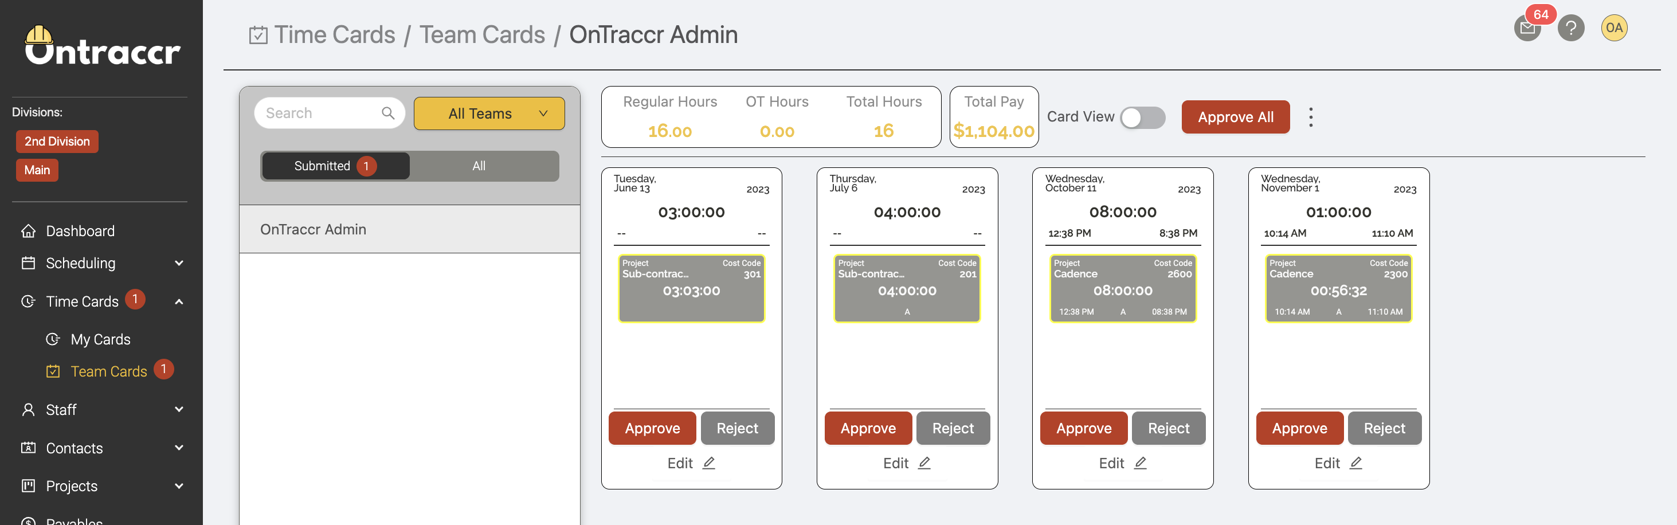Select OnTraccr Admin in user list

tap(409, 229)
